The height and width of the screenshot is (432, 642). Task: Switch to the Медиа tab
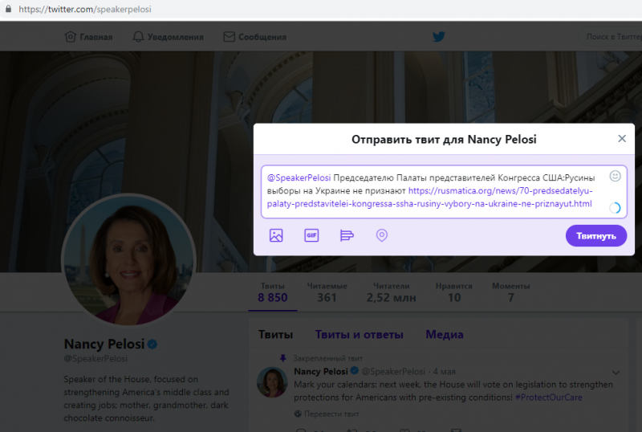click(x=445, y=335)
